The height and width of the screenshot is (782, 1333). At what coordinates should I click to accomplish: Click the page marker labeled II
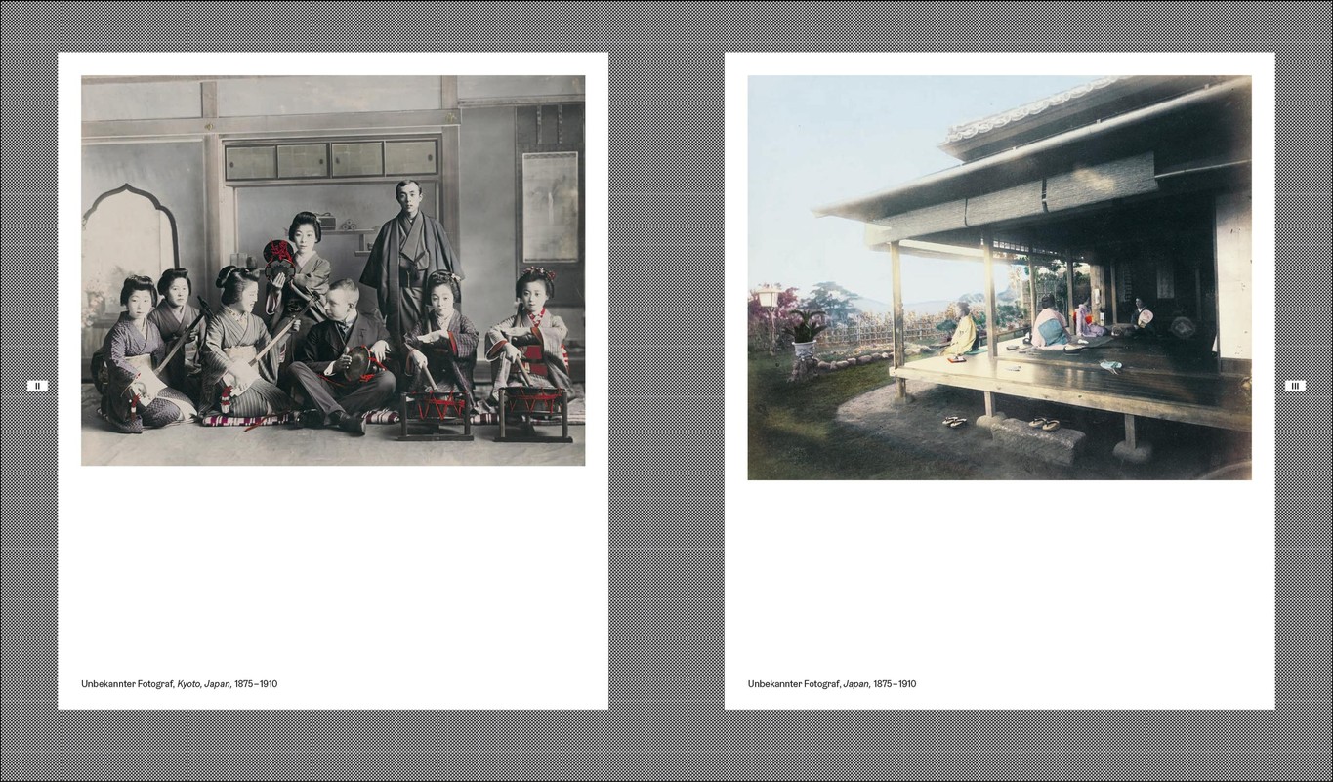click(37, 386)
